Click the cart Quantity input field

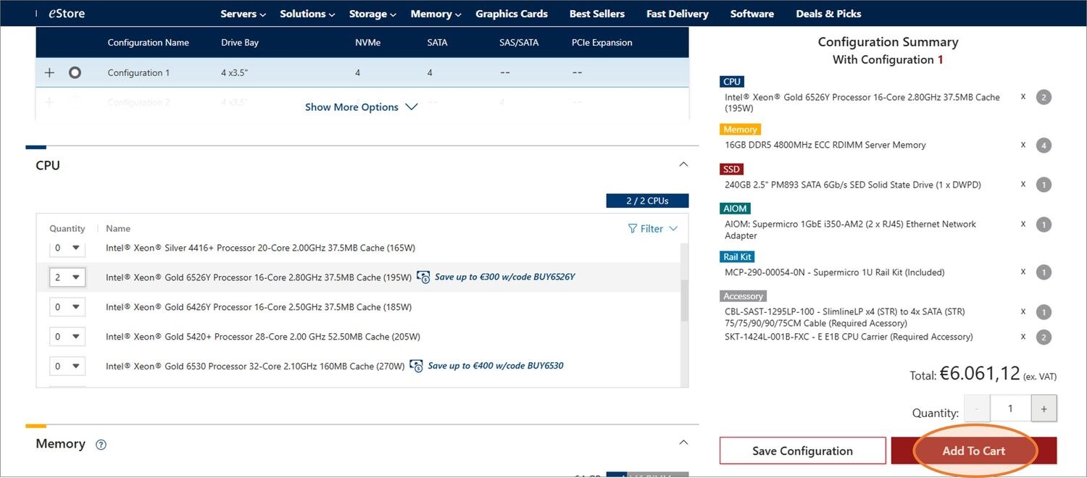tap(1010, 408)
